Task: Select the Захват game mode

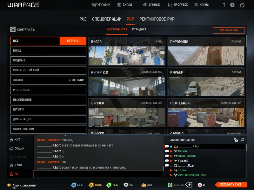Action: pyautogui.click(x=48, y=80)
